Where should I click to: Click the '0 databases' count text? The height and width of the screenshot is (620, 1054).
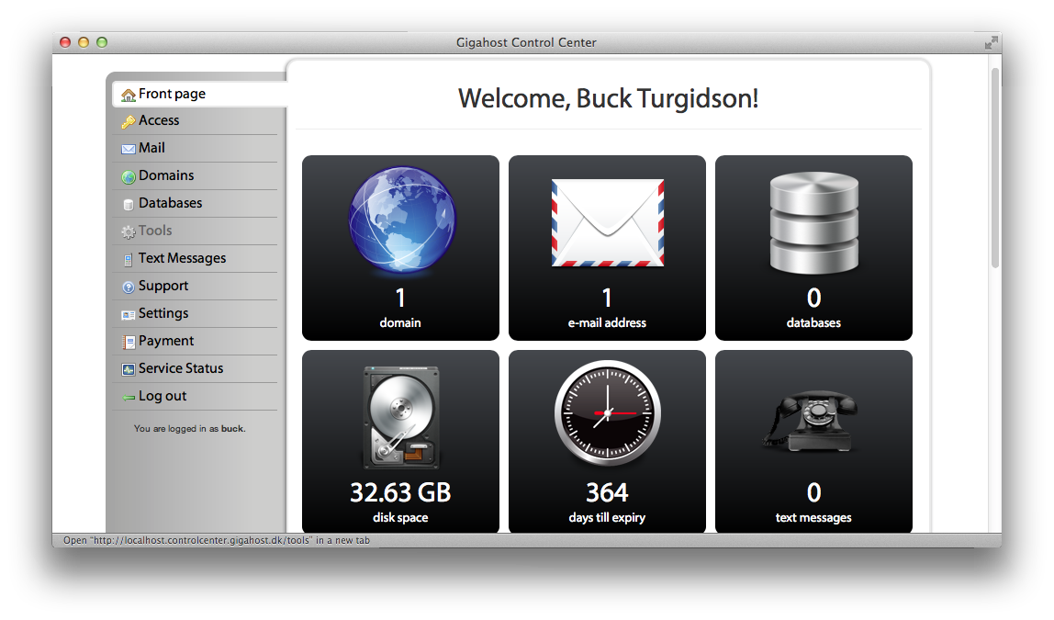pyautogui.click(x=813, y=309)
